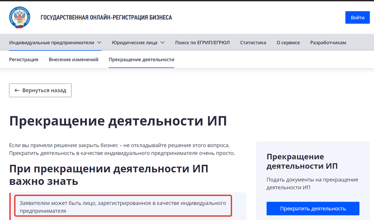The image size is (374, 220).
Task: Go to the Статистика menu item
Action: click(253, 42)
